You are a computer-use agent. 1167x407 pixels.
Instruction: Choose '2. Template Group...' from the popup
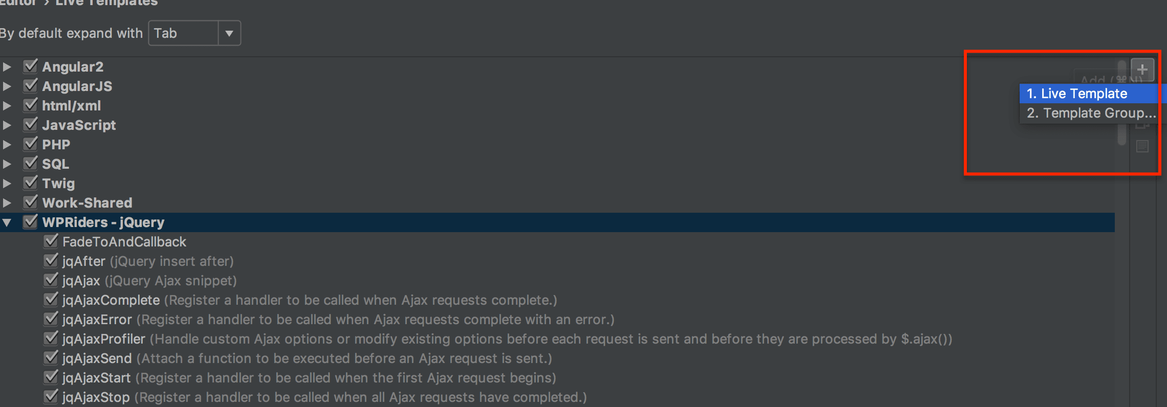click(x=1090, y=113)
